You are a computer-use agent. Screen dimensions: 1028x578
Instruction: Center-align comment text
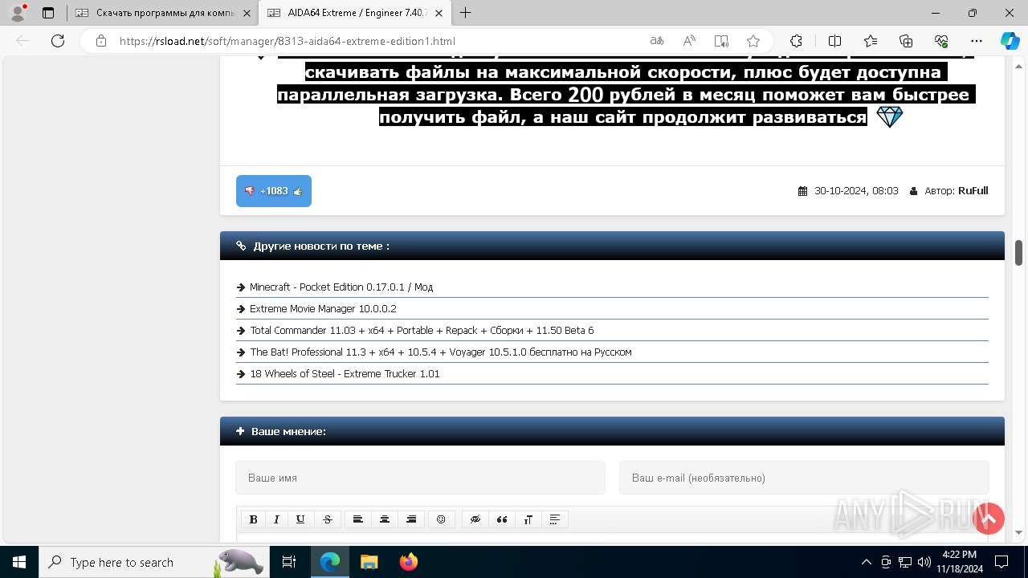[385, 519]
